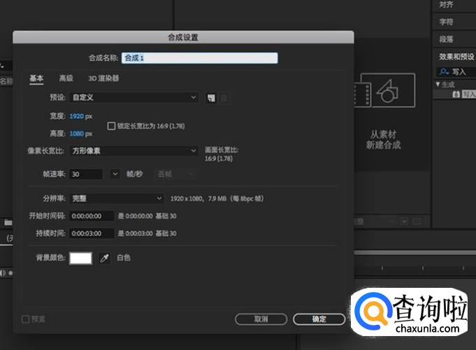Screen dimensions: 476x350
Task: Pick background color with eyedropper
Action: pos(104,258)
